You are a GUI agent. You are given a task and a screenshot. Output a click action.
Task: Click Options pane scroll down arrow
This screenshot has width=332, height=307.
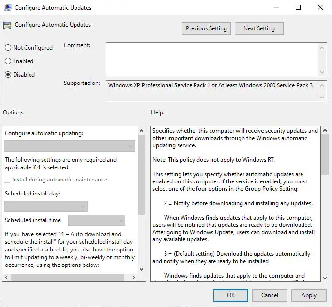click(x=142, y=269)
